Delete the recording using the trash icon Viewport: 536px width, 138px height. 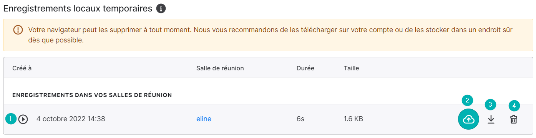click(513, 119)
